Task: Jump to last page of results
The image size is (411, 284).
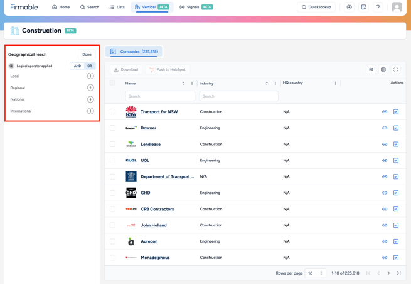Action: click(x=398, y=273)
